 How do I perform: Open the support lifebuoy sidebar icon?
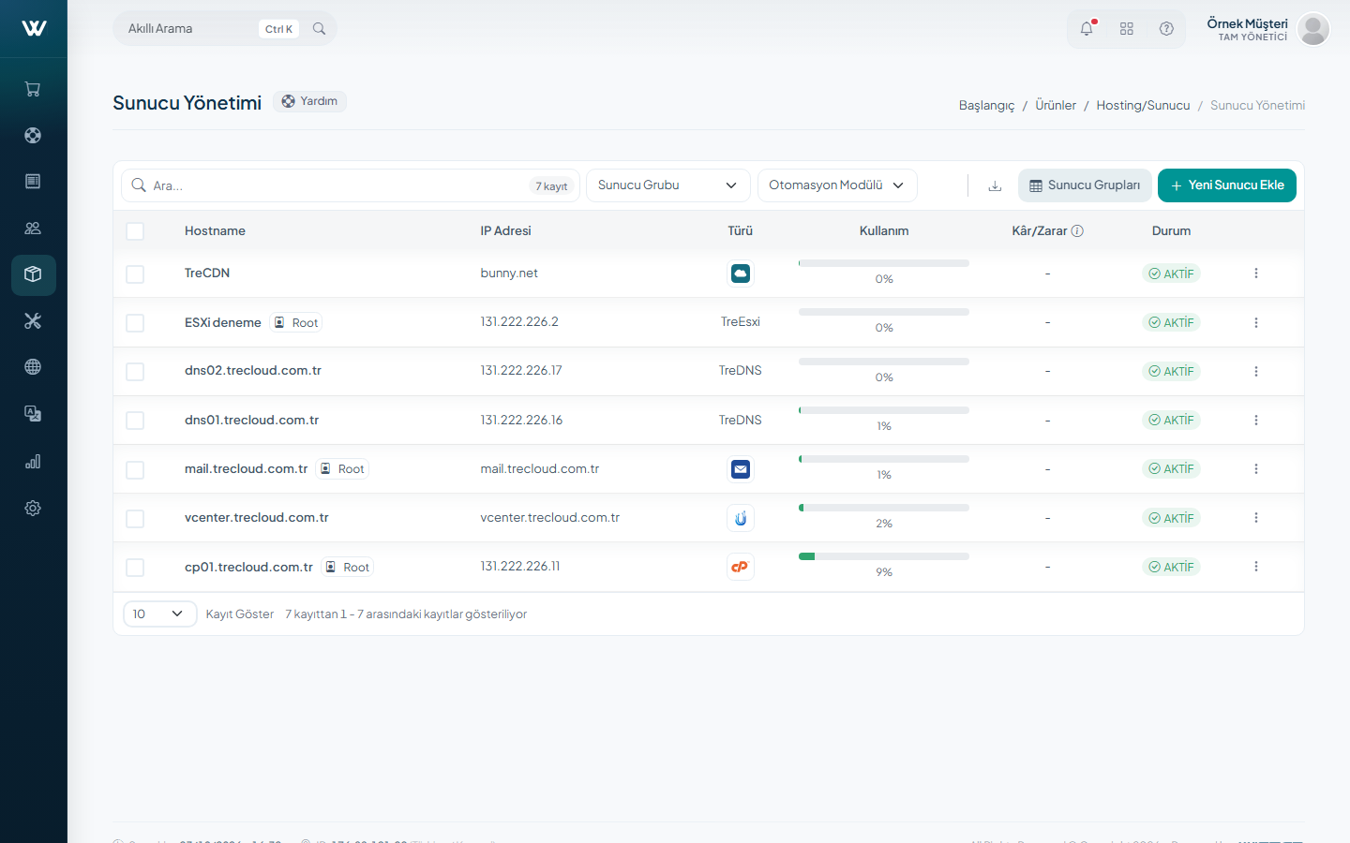point(33,135)
